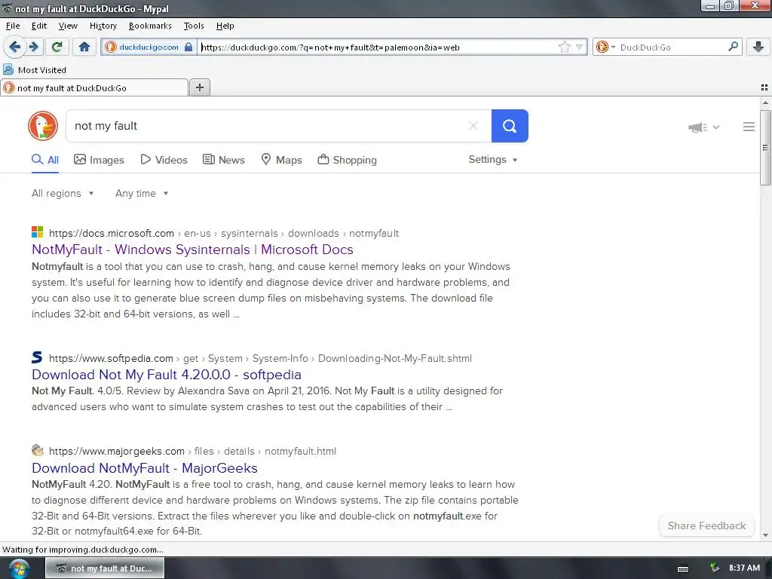Open the Home page button
The width and height of the screenshot is (772, 579).
pos(84,47)
